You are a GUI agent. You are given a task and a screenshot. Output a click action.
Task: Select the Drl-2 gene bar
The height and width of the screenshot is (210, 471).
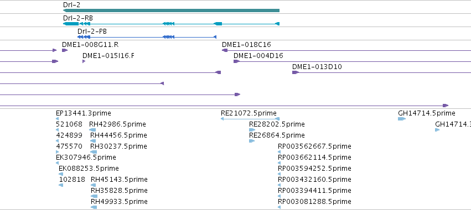(171, 11)
